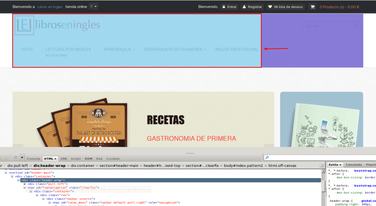Viewport: 376px width, 206px height.
Task: Click the GASTRONOMIA DE PRIMERA banner text
Action: (191, 138)
